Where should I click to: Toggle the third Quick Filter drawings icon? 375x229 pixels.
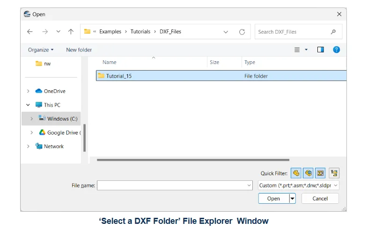coord(320,173)
